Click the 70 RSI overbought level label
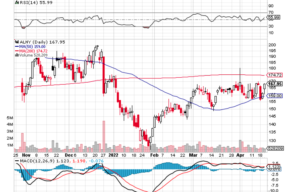 point(271,12)
